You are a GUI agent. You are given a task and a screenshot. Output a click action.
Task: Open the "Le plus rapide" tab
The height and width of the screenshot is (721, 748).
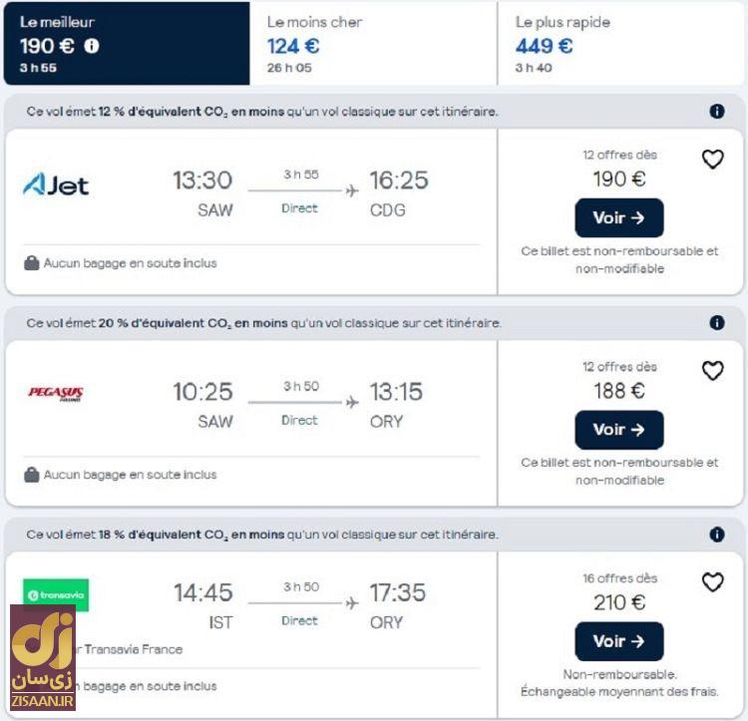pyautogui.click(x=620, y=44)
